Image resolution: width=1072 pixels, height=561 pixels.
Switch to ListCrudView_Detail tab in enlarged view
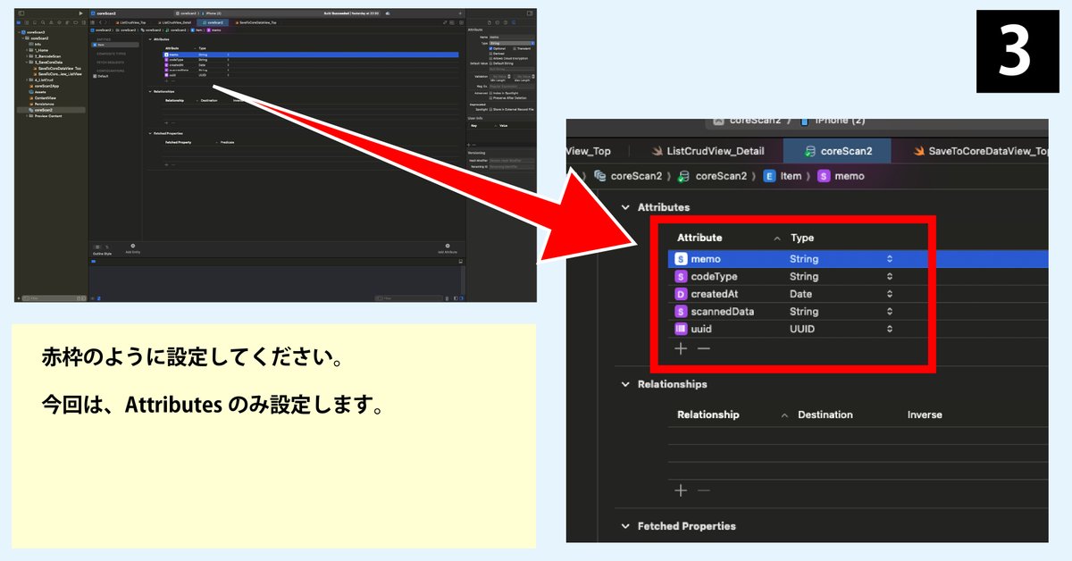pyautogui.click(x=710, y=151)
